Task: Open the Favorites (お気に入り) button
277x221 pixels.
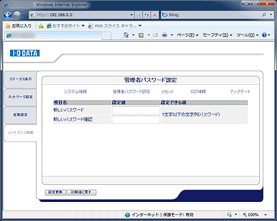Action: pyautogui.click(x=18, y=26)
